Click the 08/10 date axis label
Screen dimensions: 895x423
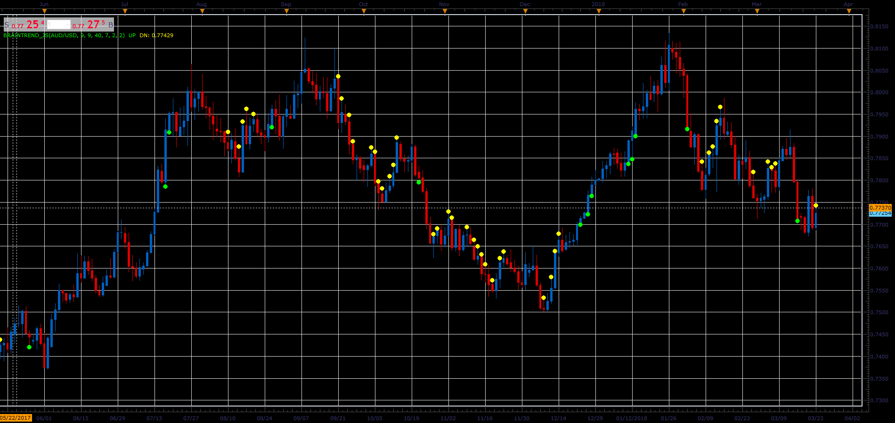[x=228, y=418]
